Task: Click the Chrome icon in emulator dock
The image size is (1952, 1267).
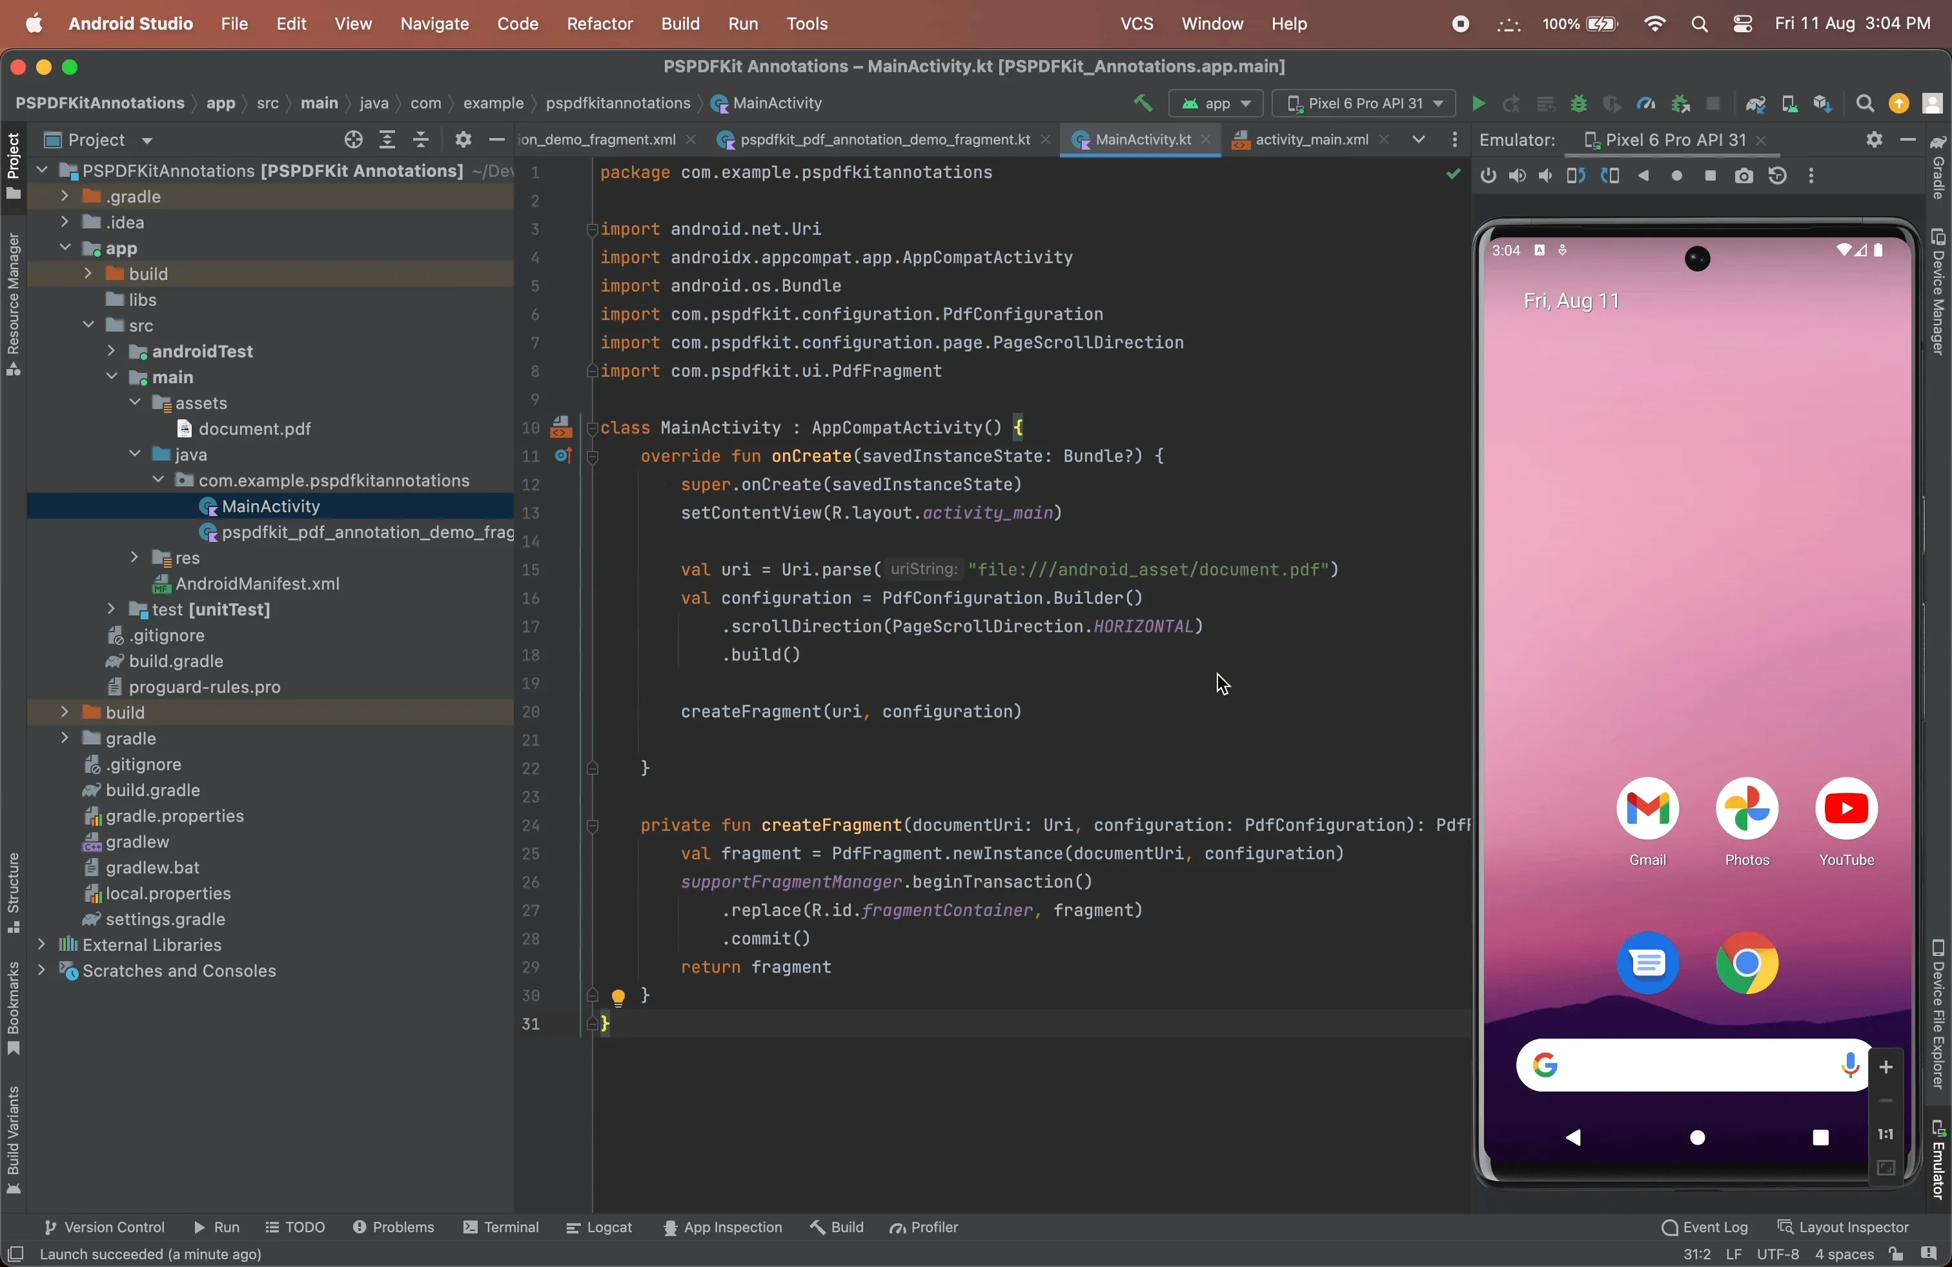Action: [x=1748, y=964]
